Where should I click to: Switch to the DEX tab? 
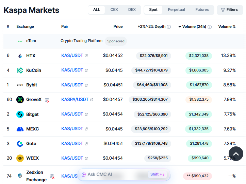pos(132,10)
